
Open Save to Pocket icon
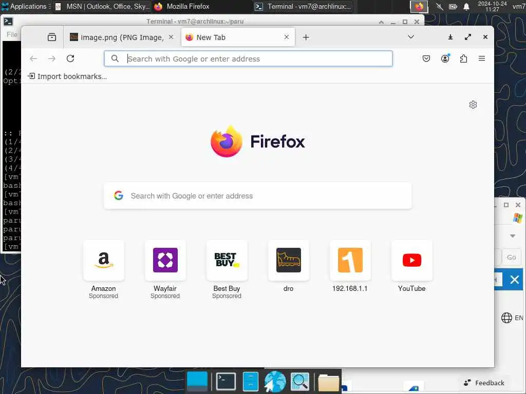pyautogui.click(x=426, y=58)
